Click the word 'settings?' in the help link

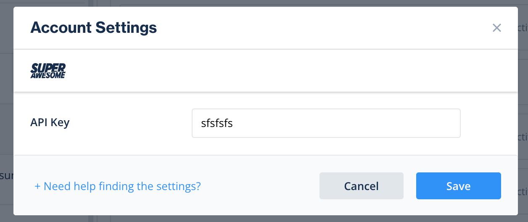point(180,186)
